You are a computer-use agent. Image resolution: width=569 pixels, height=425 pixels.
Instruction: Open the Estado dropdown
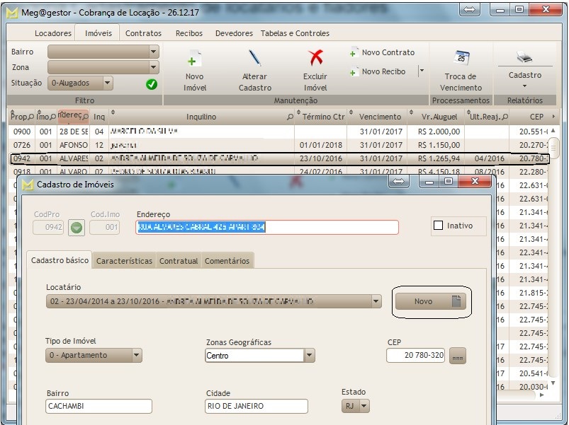point(364,406)
